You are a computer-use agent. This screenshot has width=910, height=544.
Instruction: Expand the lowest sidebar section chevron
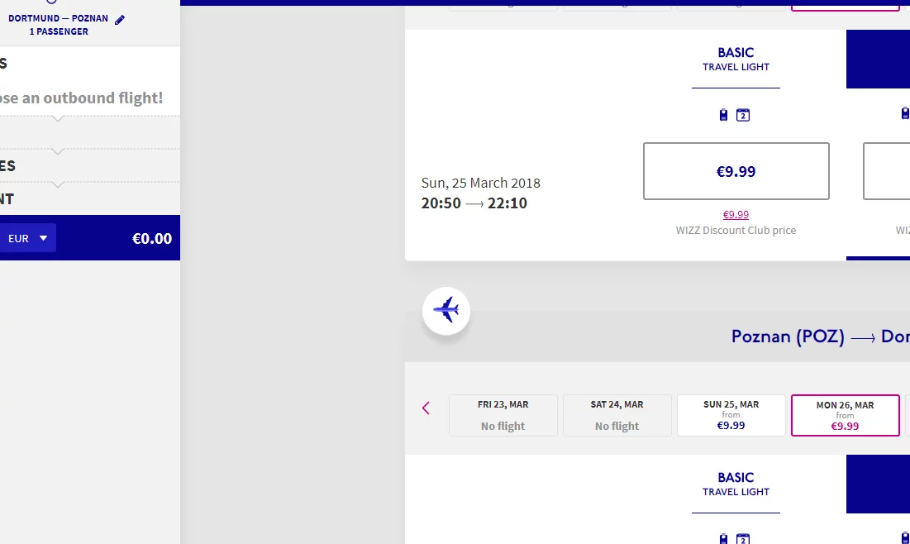click(58, 184)
